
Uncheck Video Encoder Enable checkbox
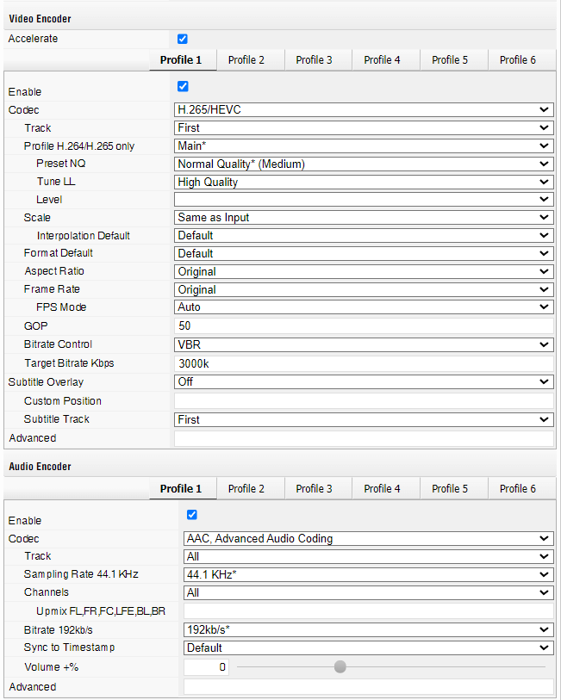pos(182,86)
